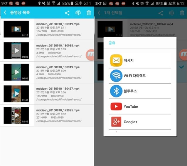Tap the 공유 dialog title
This screenshot has height=166, width=187.
tap(112, 43)
